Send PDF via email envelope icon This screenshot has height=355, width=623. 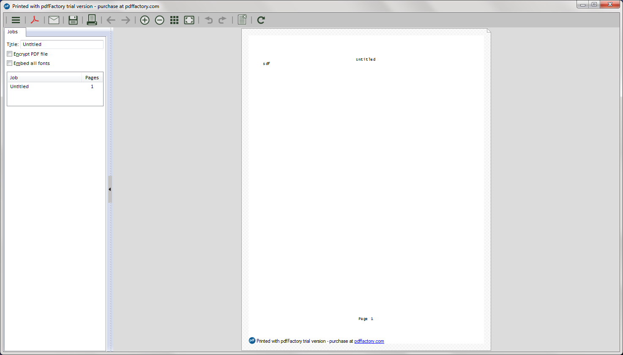tap(54, 20)
